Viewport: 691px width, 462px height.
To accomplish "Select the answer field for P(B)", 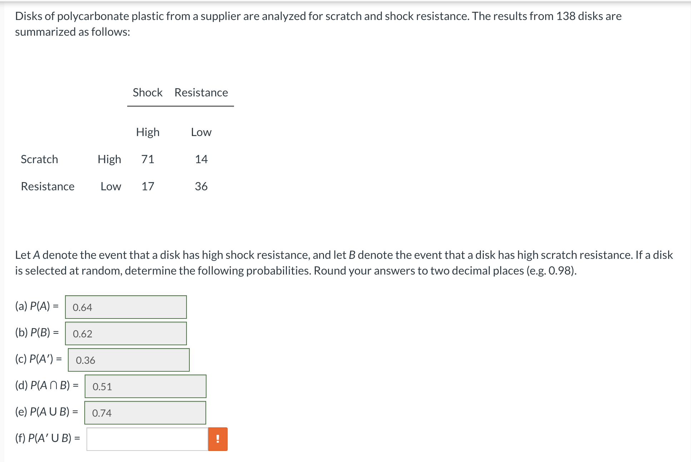I will click(126, 333).
